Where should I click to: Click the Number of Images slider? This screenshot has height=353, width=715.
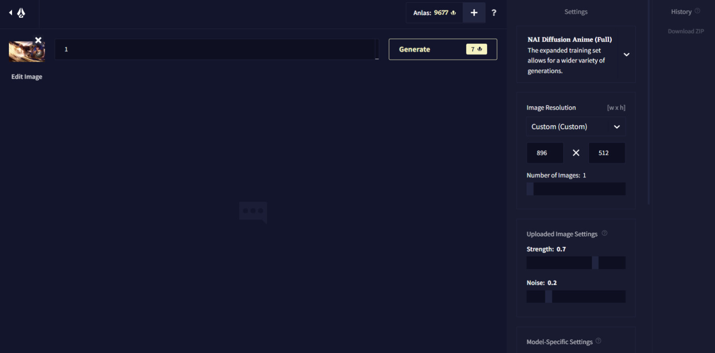click(576, 189)
